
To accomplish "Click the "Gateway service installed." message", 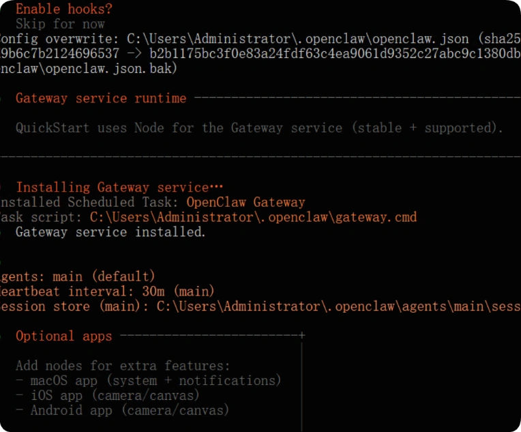I will [110, 232].
